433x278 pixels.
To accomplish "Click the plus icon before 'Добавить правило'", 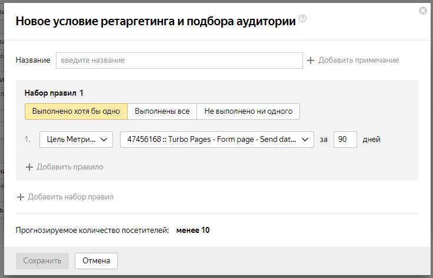I will (x=29, y=167).
